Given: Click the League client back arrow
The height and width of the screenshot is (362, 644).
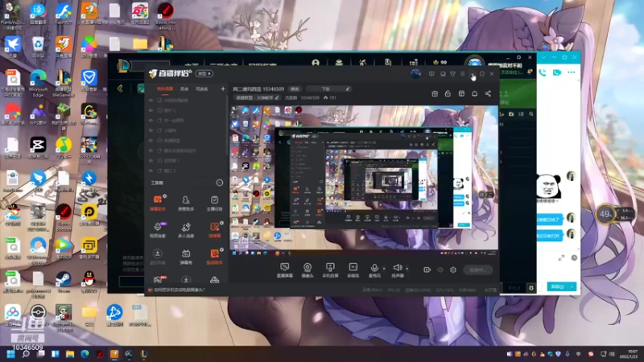Looking at the screenshot, I should pyautogui.click(x=120, y=88).
